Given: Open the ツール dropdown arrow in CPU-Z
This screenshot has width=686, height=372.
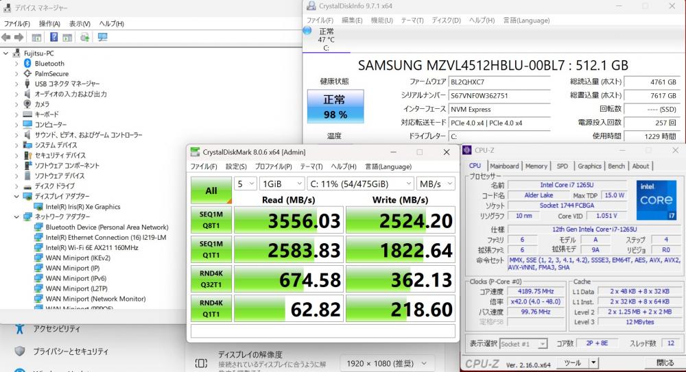Looking at the screenshot, I should pos(593,363).
